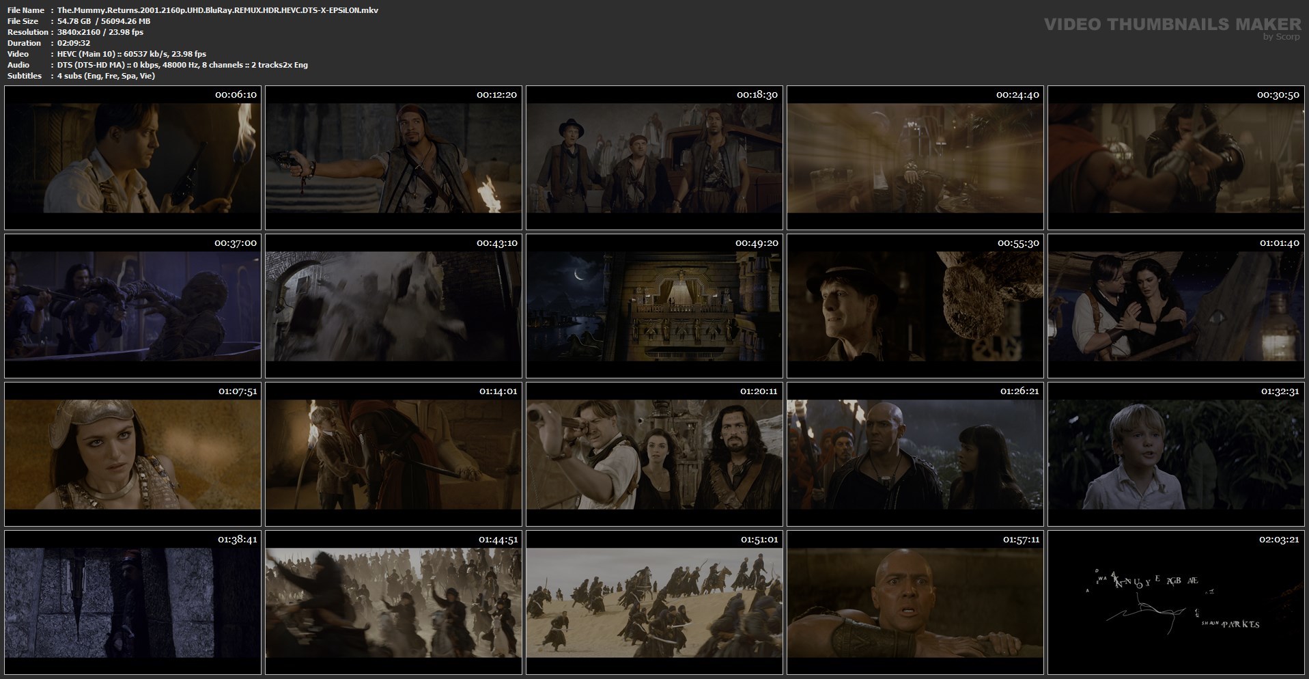This screenshot has width=1309, height=679.
Task: Click the duration value 02:09:32
Action: [x=74, y=43]
